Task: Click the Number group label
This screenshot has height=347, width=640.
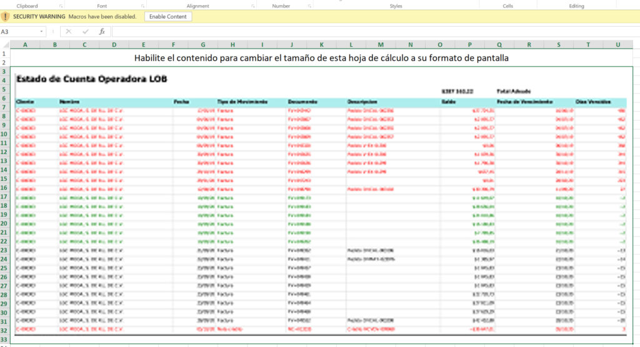Action: 281,6
